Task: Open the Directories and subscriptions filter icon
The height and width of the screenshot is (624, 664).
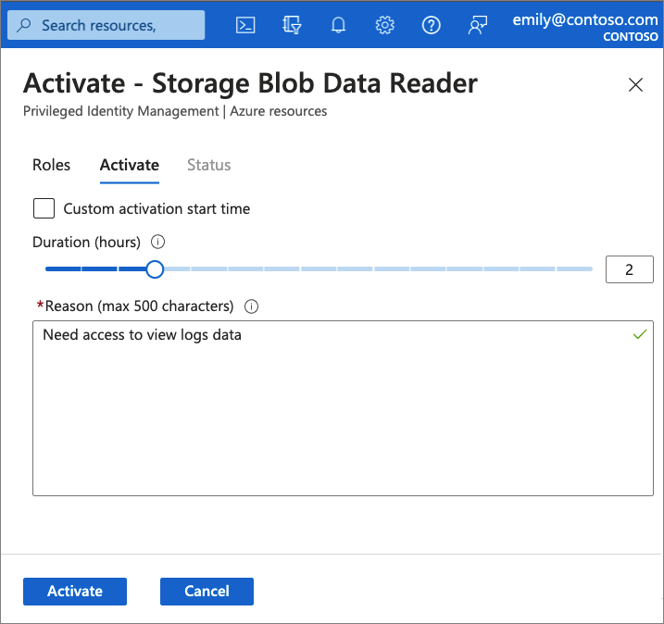Action: coord(292,25)
